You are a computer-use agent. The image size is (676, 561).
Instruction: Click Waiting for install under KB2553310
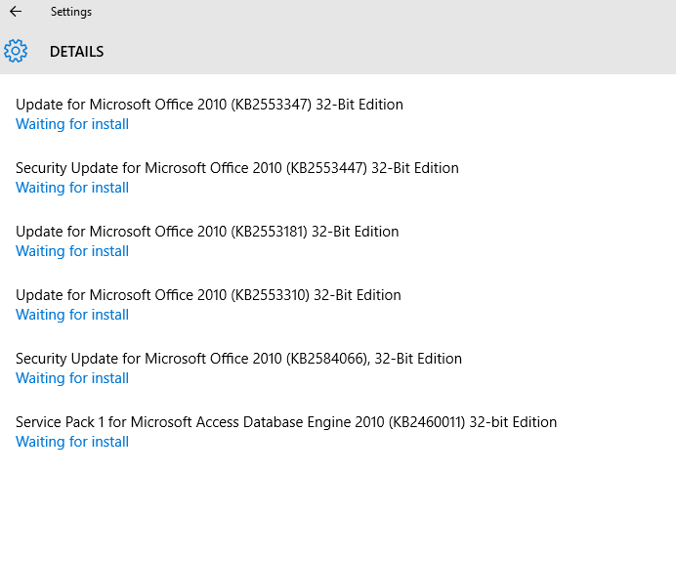click(x=72, y=315)
